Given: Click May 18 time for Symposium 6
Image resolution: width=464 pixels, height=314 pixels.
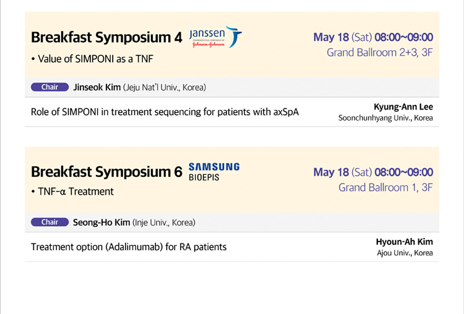Looking at the screenshot, I should (x=373, y=172).
